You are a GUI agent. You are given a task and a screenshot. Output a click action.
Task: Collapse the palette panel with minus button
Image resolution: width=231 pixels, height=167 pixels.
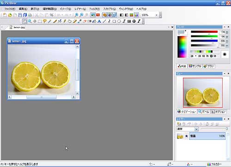tap(225, 27)
